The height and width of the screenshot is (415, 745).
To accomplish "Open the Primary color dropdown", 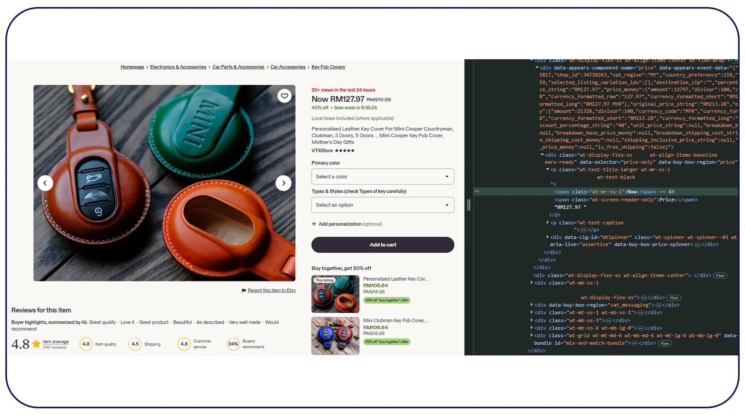I will click(x=383, y=176).
